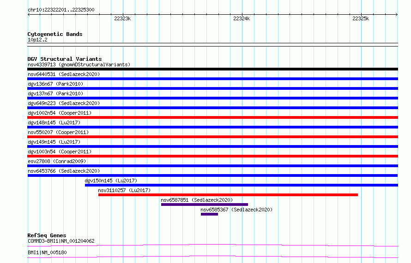Click the right arrow end of the ruler
The width and height of the screenshot is (411, 263).
(397, 14)
